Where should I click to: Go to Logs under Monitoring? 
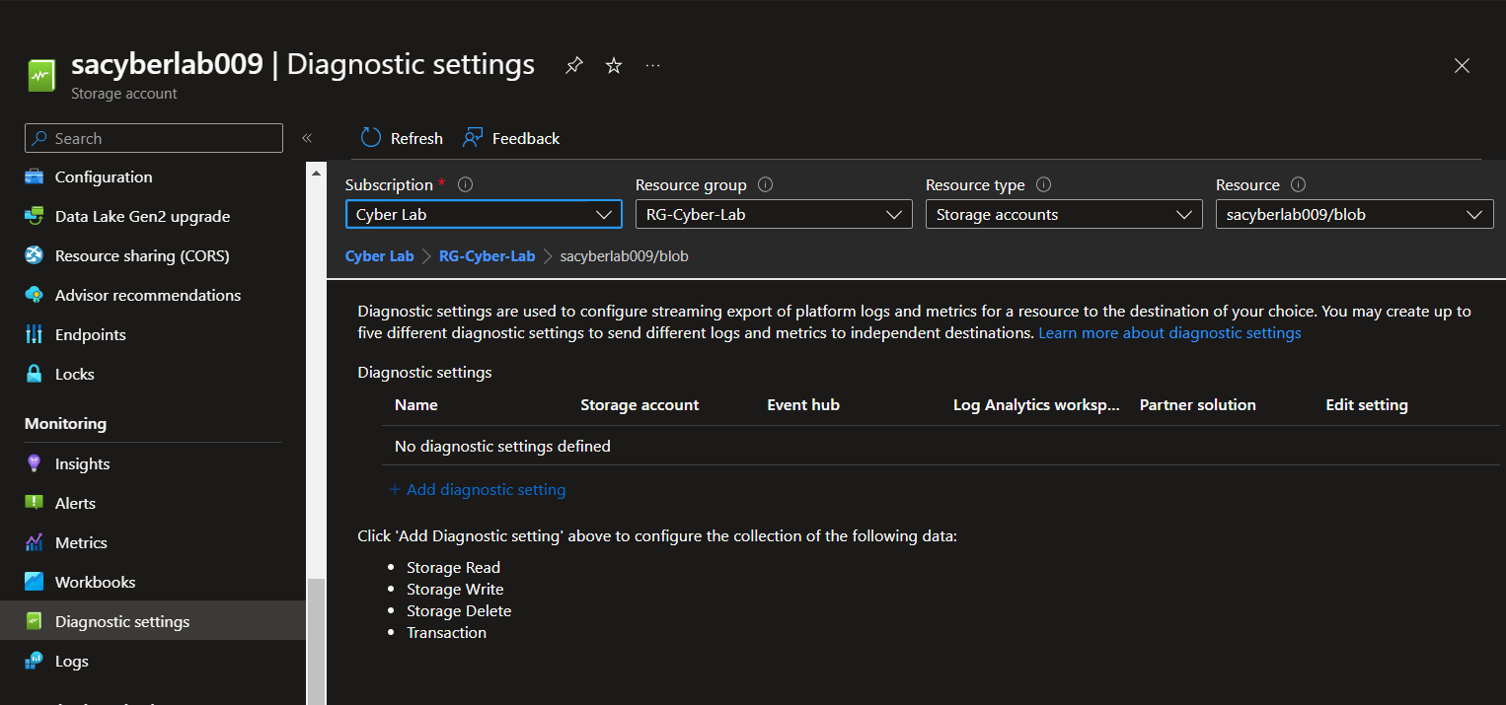click(72, 662)
